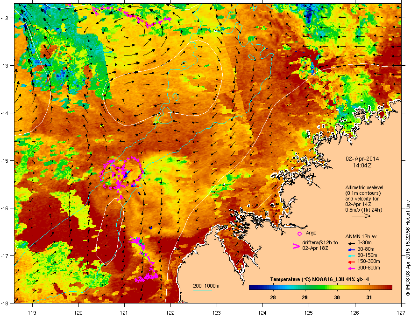The width and height of the screenshot is (411, 317).
Task: Click the longitude axis label 120
Action: coord(78,312)
